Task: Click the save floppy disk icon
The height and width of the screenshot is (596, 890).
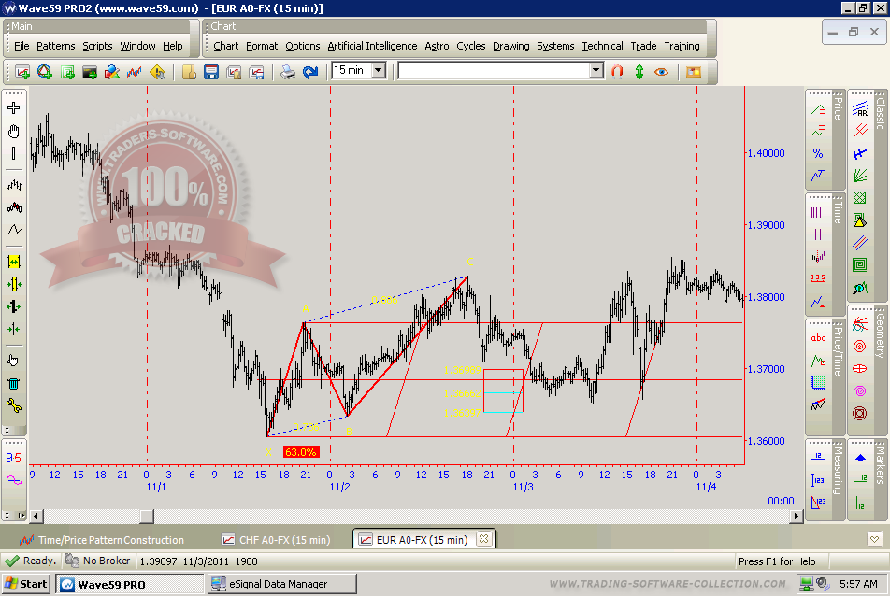Action: 211,71
